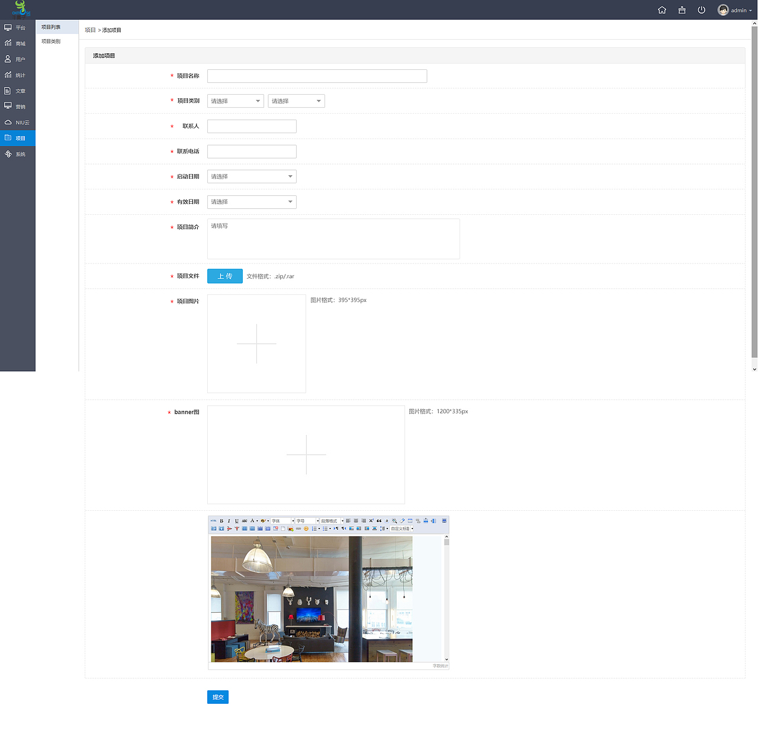Open the 商城 sidebar section
This screenshot has height=731, width=758.
[x=18, y=43]
